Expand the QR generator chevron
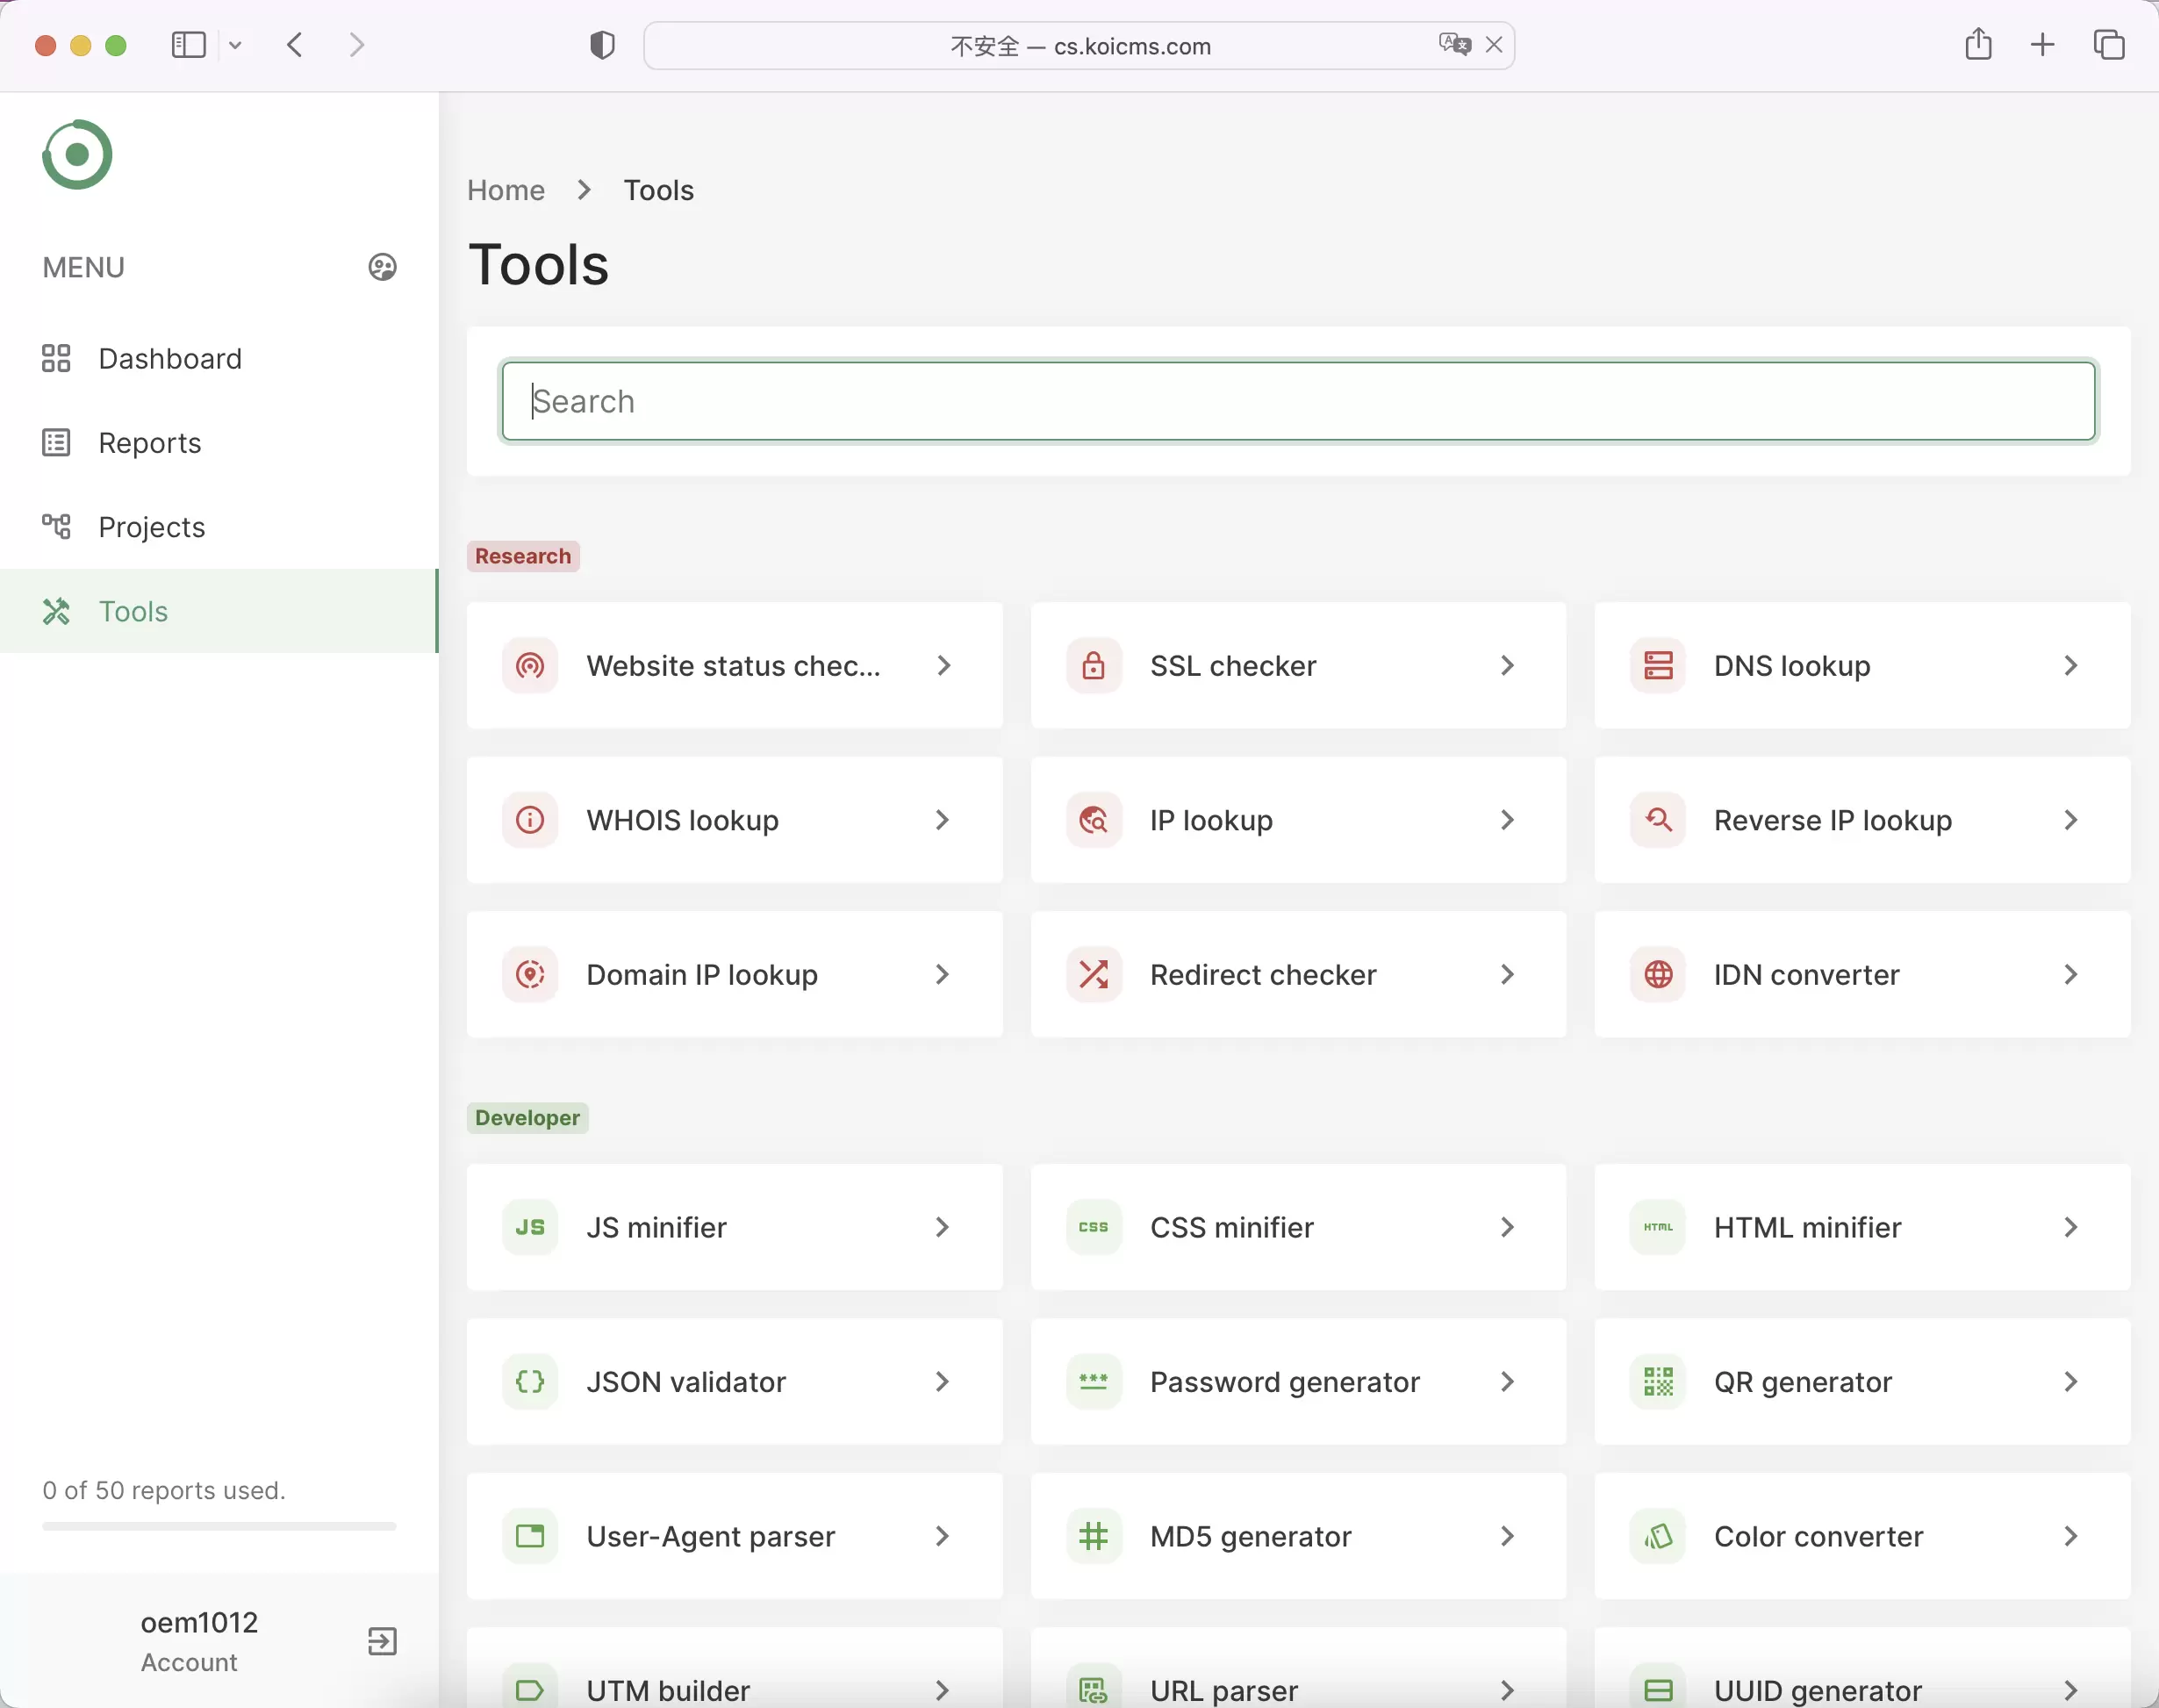 2071,1381
